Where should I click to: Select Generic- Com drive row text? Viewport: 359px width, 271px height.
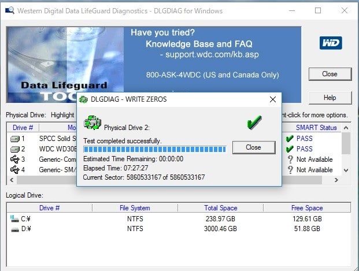click(57, 159)
